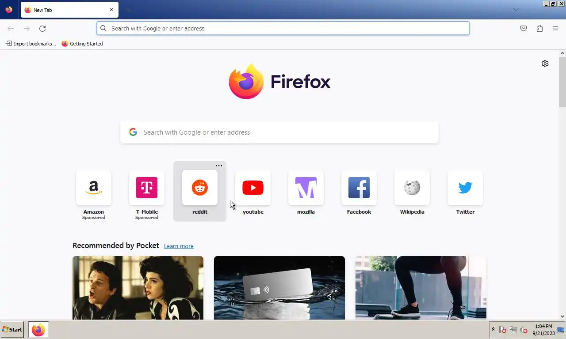Open the network status tray icon
This screenshot has width=566, height=339.
pyautogui.click(x=513, y=330)
